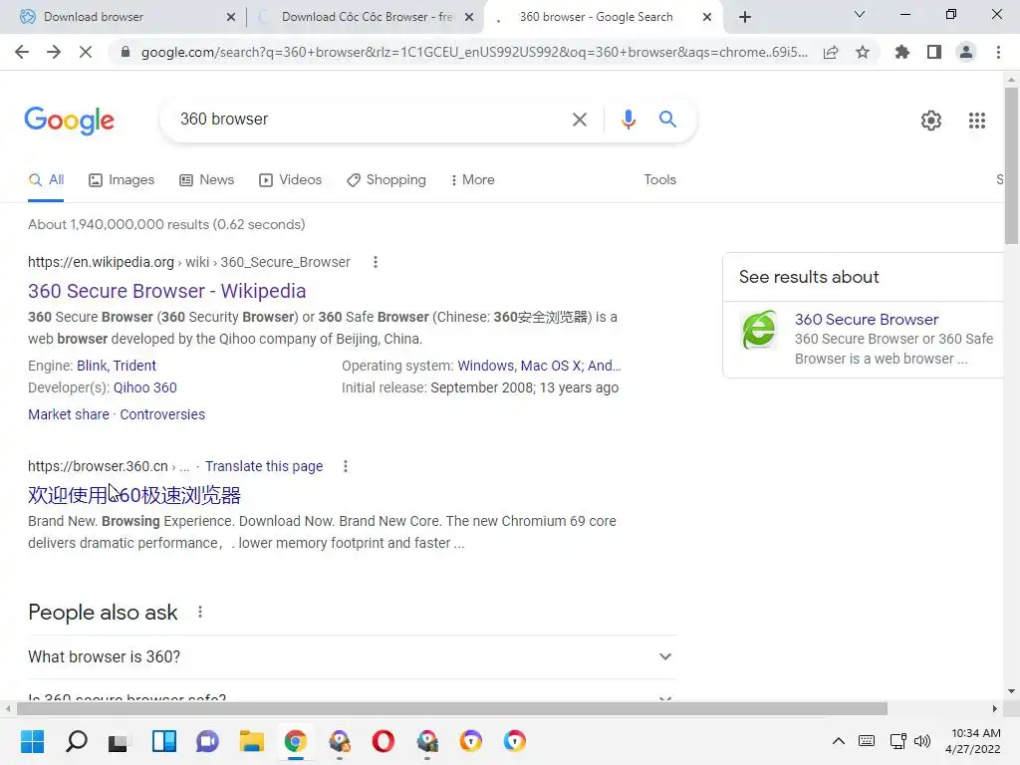Viewport: 1020px width, 765px height.
Task: Click the address bar URL
Action: tap(474, 52)
